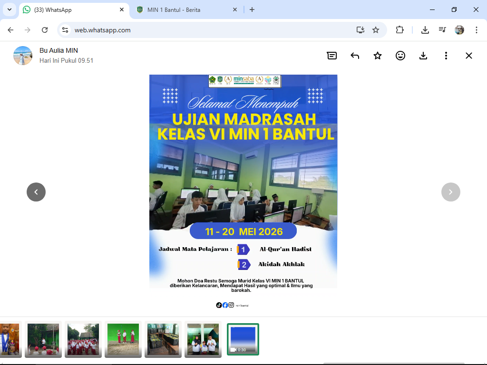The width and height of the screenshot is (487, 365).
Task: Open the Chrome three-dot menu
Action: 477,30
